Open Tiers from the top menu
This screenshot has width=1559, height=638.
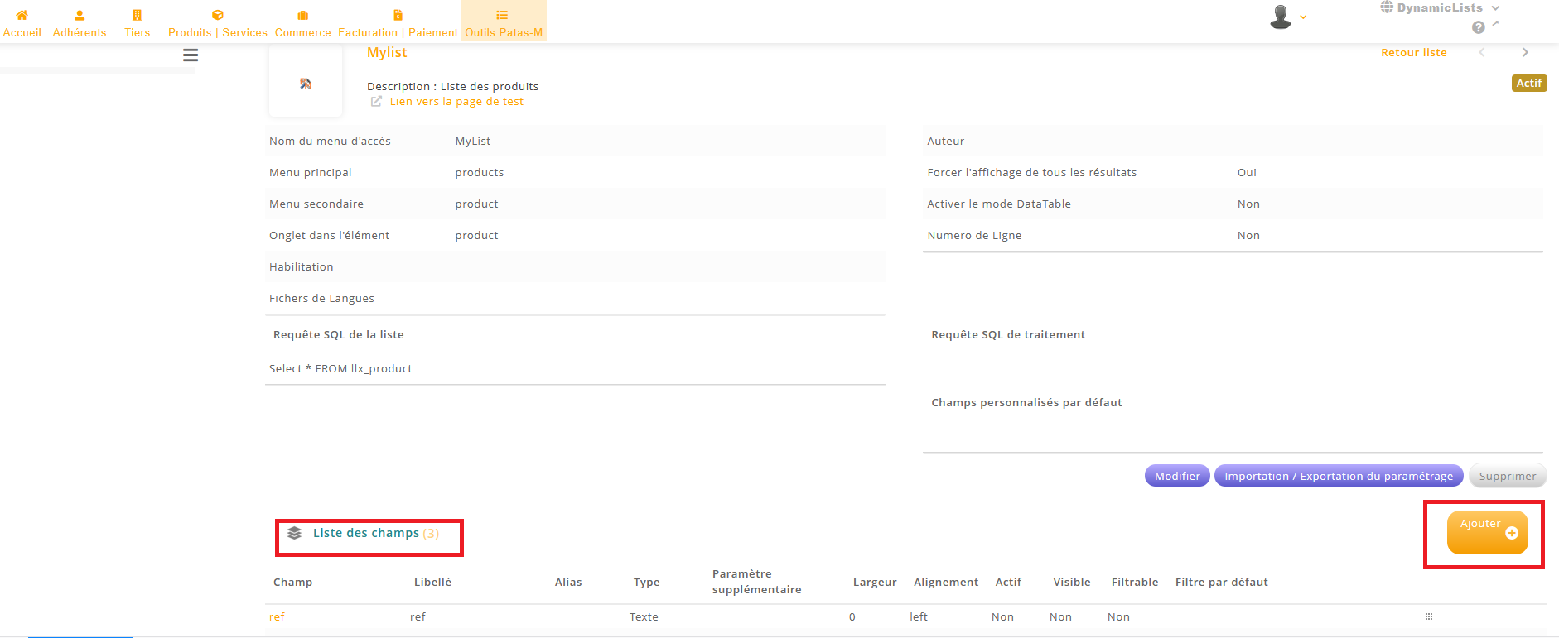tap(137, 22)
